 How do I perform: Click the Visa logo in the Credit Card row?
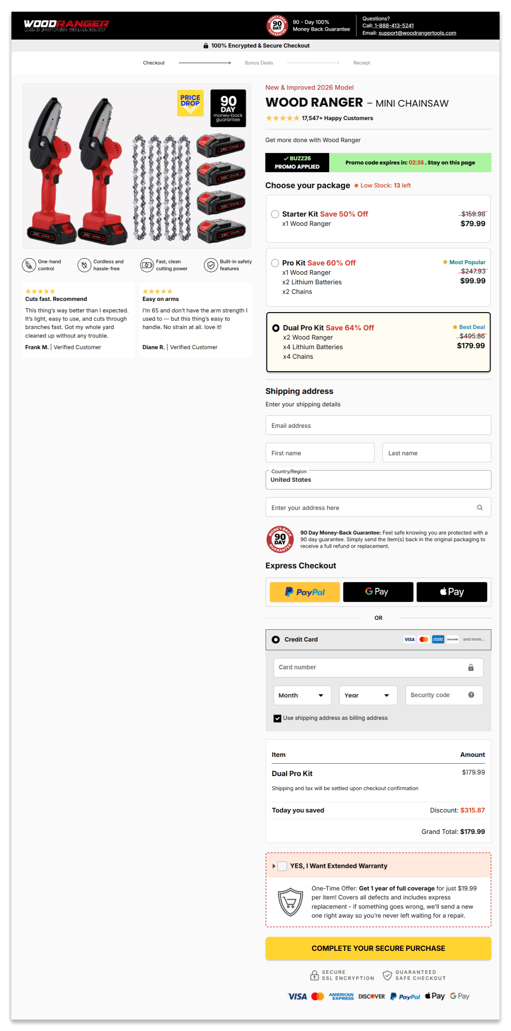[x=409, y=639]
